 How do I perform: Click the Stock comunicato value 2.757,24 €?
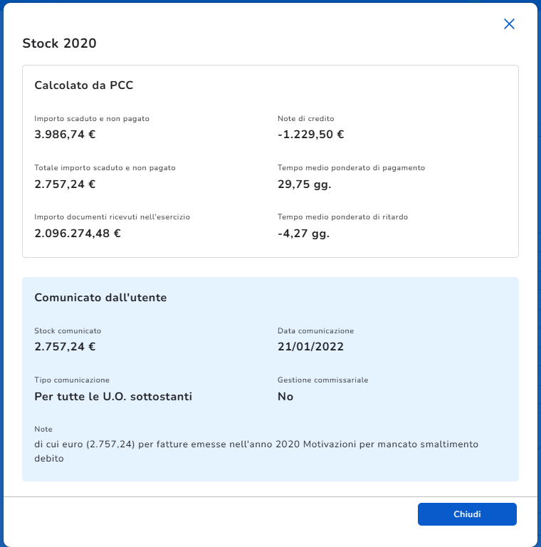[x=65, y=347]
